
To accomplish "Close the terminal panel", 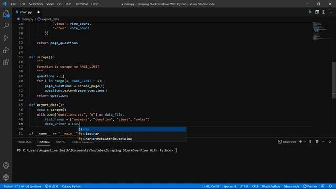I will 330,142.
